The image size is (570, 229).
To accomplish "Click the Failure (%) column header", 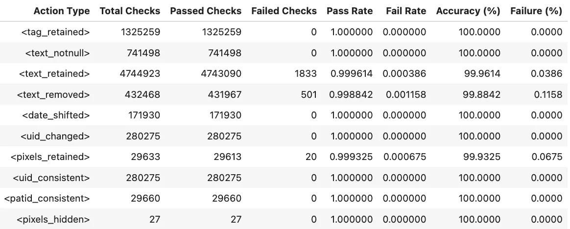I will [536, 11].
